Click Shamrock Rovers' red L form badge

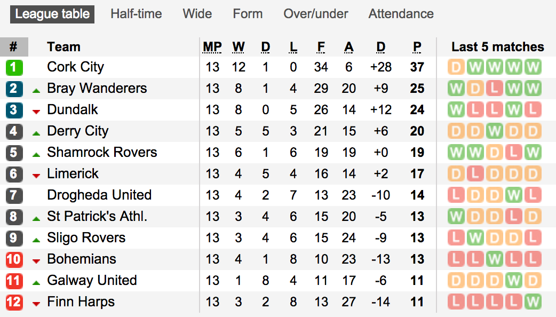point(514,153)
